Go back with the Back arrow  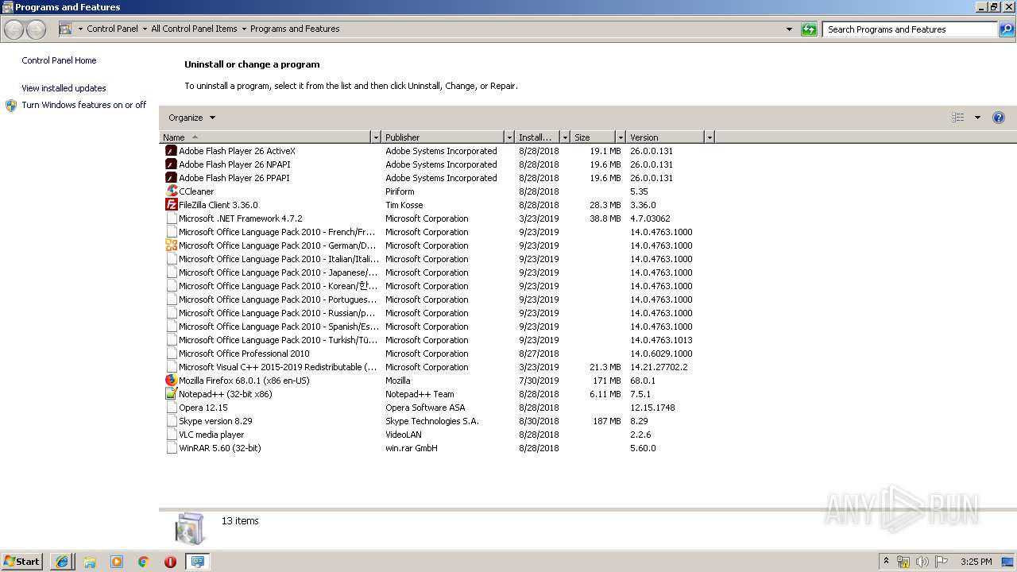[14, 29]
